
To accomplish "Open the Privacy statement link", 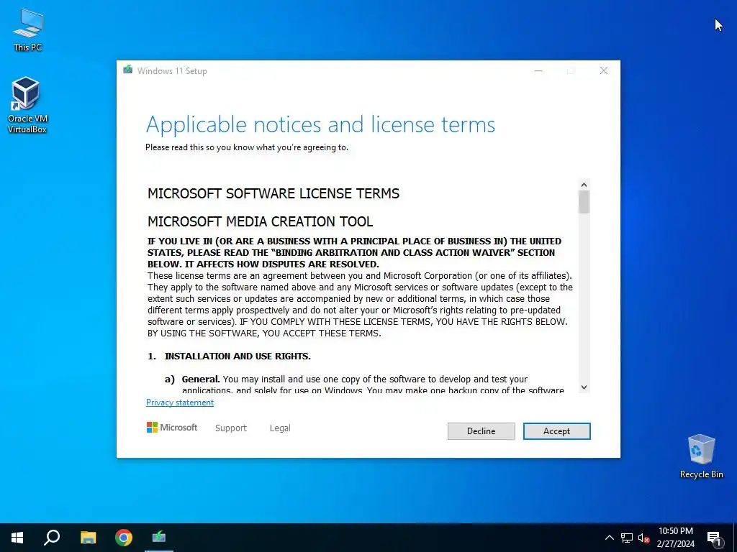I will click(x=179, y=402).
